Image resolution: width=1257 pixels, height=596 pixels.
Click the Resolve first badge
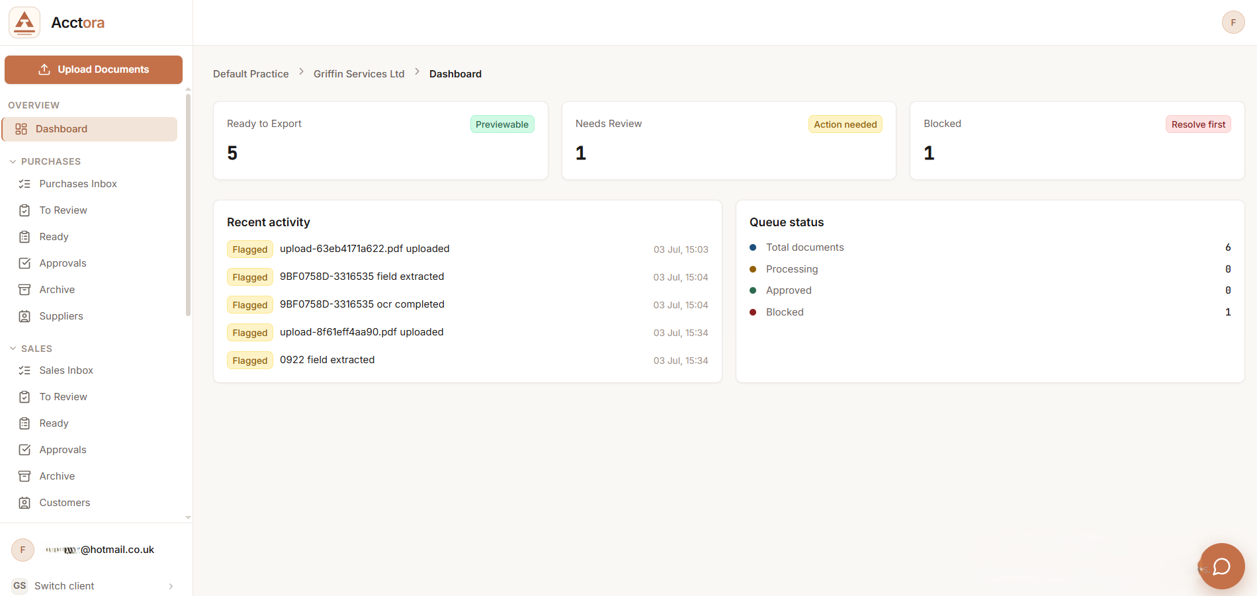click(x=1198, y=124)
